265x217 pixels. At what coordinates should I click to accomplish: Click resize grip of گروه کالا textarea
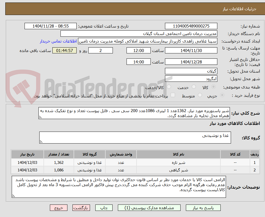pyautogui.click(x=41, y=142)
